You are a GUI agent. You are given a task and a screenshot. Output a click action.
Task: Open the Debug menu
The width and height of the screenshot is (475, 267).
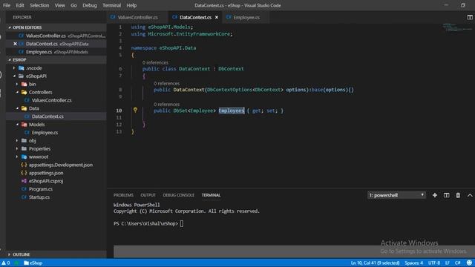click(x=90, y=5)
